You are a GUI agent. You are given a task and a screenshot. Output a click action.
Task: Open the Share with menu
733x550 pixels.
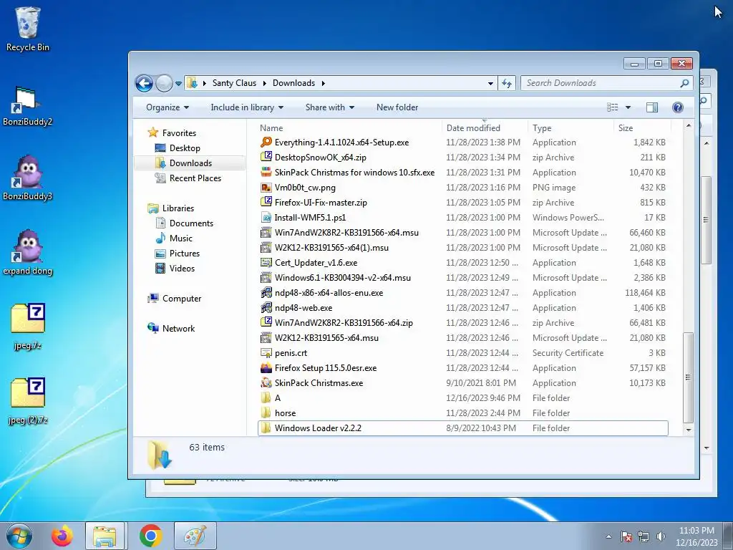point(329,107)
